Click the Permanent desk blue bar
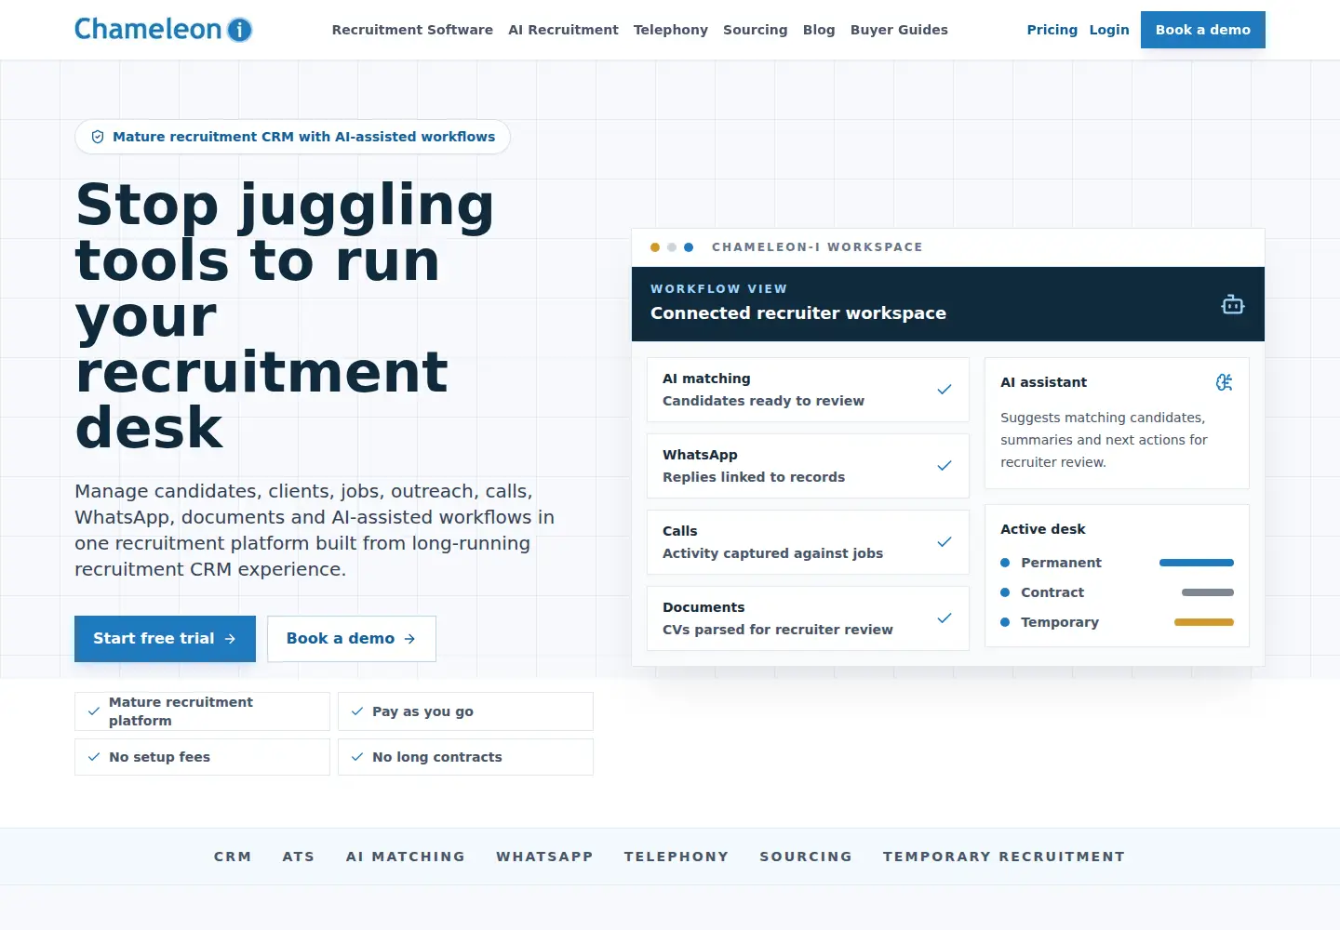 pos(1197,563)
